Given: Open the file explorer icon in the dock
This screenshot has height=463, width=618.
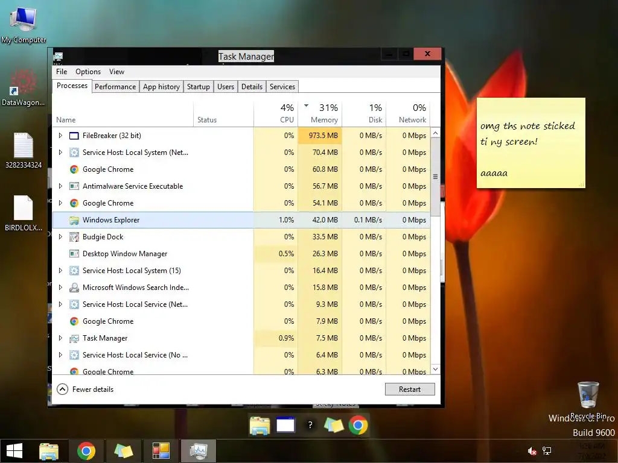Looking at the screenshot, I should tap(260, 426).
